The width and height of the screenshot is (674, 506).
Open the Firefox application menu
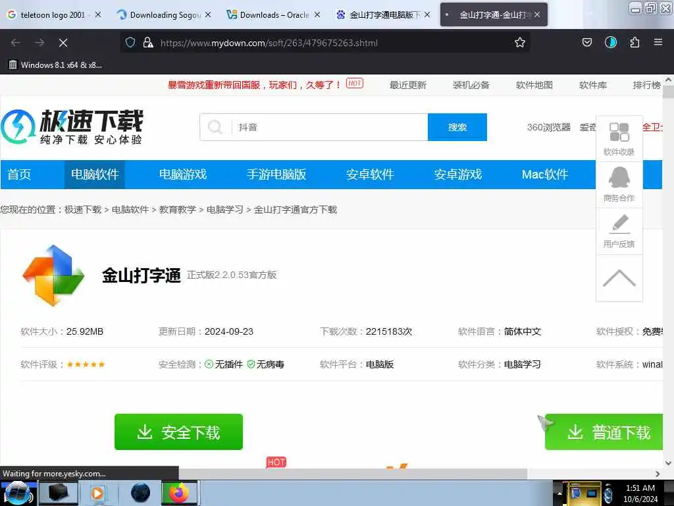(x=658, y=42)
